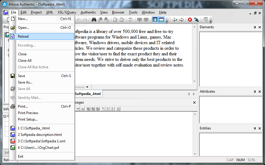Viewport: 265px width, 165px height.
Task: Click the separate browser window icon
Action: click(206, 20)
